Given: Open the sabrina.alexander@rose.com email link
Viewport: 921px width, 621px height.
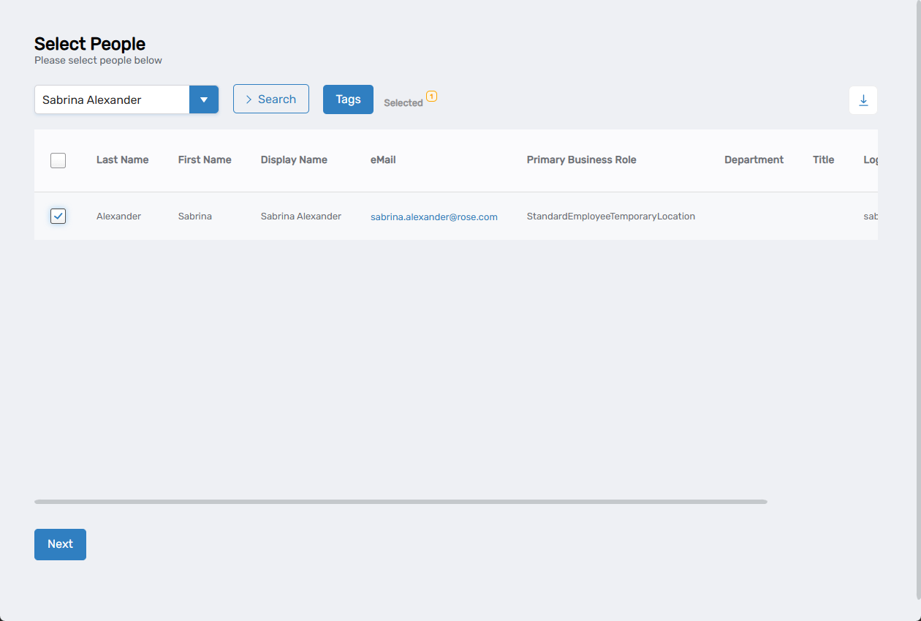Looking at the screenshot, I should [433, 217].
